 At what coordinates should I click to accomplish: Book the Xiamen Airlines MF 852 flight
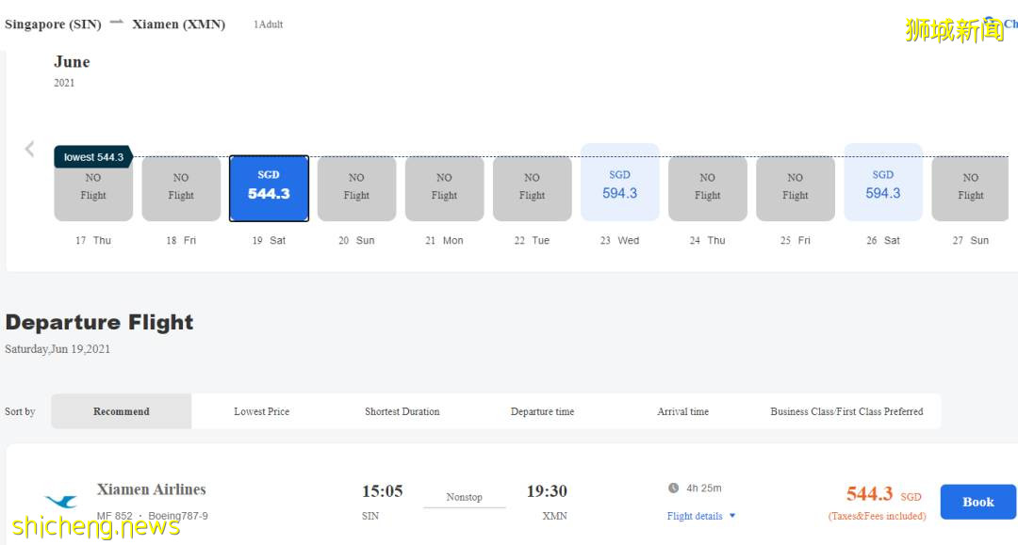[977, 502]
